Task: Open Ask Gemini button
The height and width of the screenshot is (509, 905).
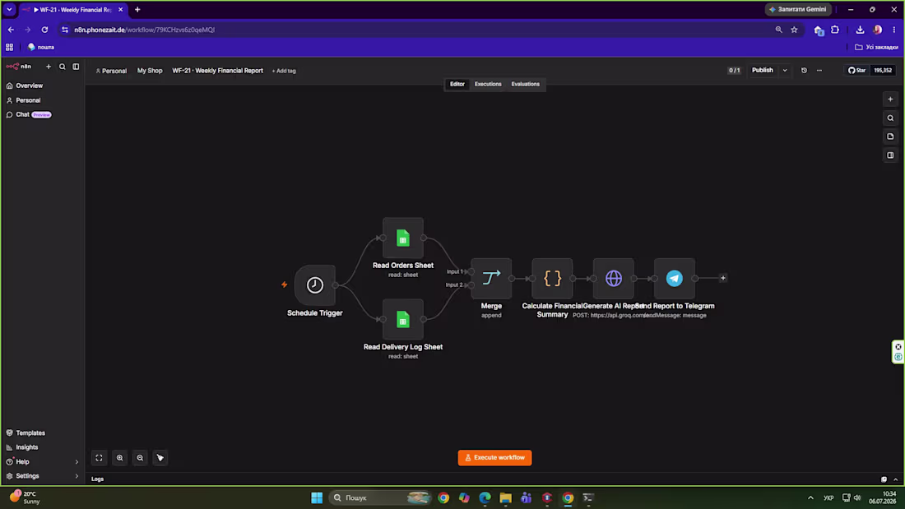Action: 798,9
